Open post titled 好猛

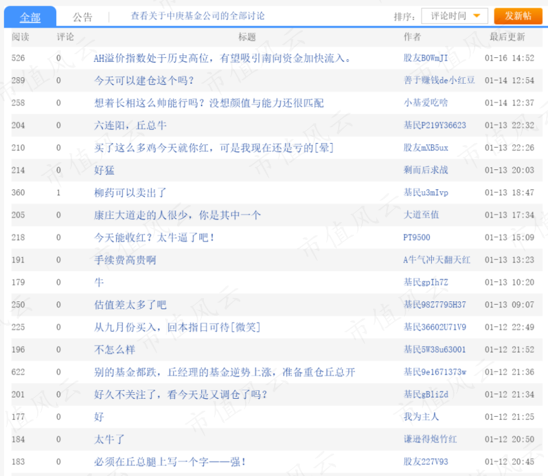(x=104, y=170)
